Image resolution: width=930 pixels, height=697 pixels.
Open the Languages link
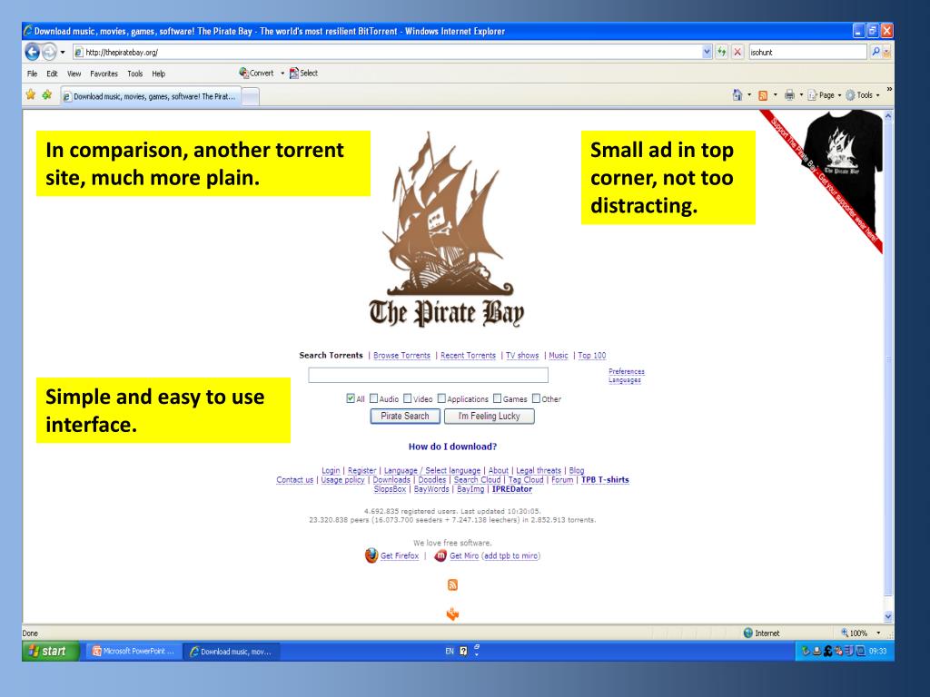(625, 380)
